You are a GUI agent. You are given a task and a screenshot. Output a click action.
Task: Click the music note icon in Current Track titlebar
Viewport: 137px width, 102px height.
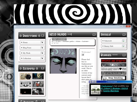coord(98,82)
